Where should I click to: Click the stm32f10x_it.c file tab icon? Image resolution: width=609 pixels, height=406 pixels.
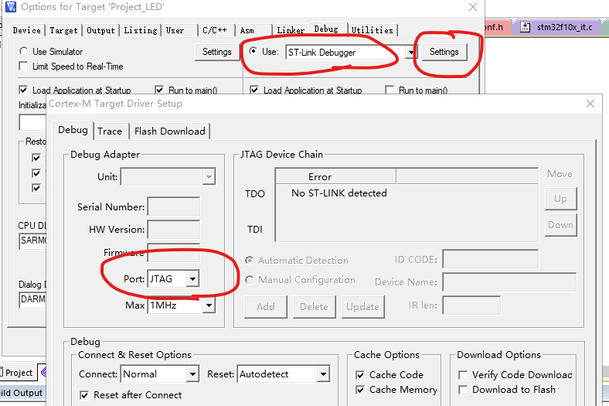[x=525, y=27]
